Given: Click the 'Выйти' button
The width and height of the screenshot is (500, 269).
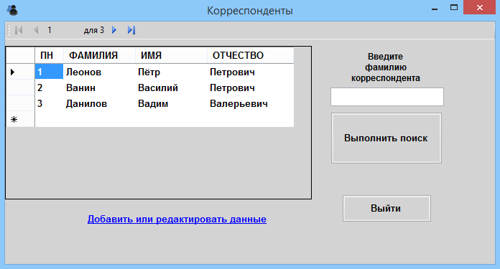Looking at the screenshot, I should [x=386, y=209].
